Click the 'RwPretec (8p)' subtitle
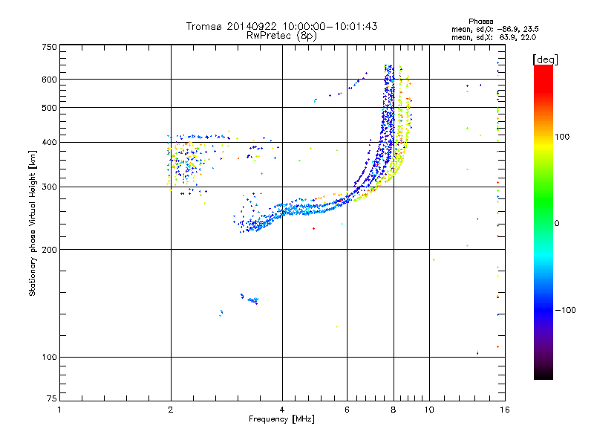 tap(281, 36)
